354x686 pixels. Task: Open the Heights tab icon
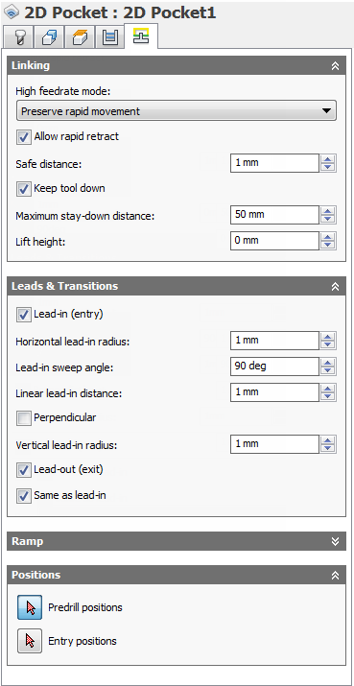pyautogui.click(x=79, y=37)
